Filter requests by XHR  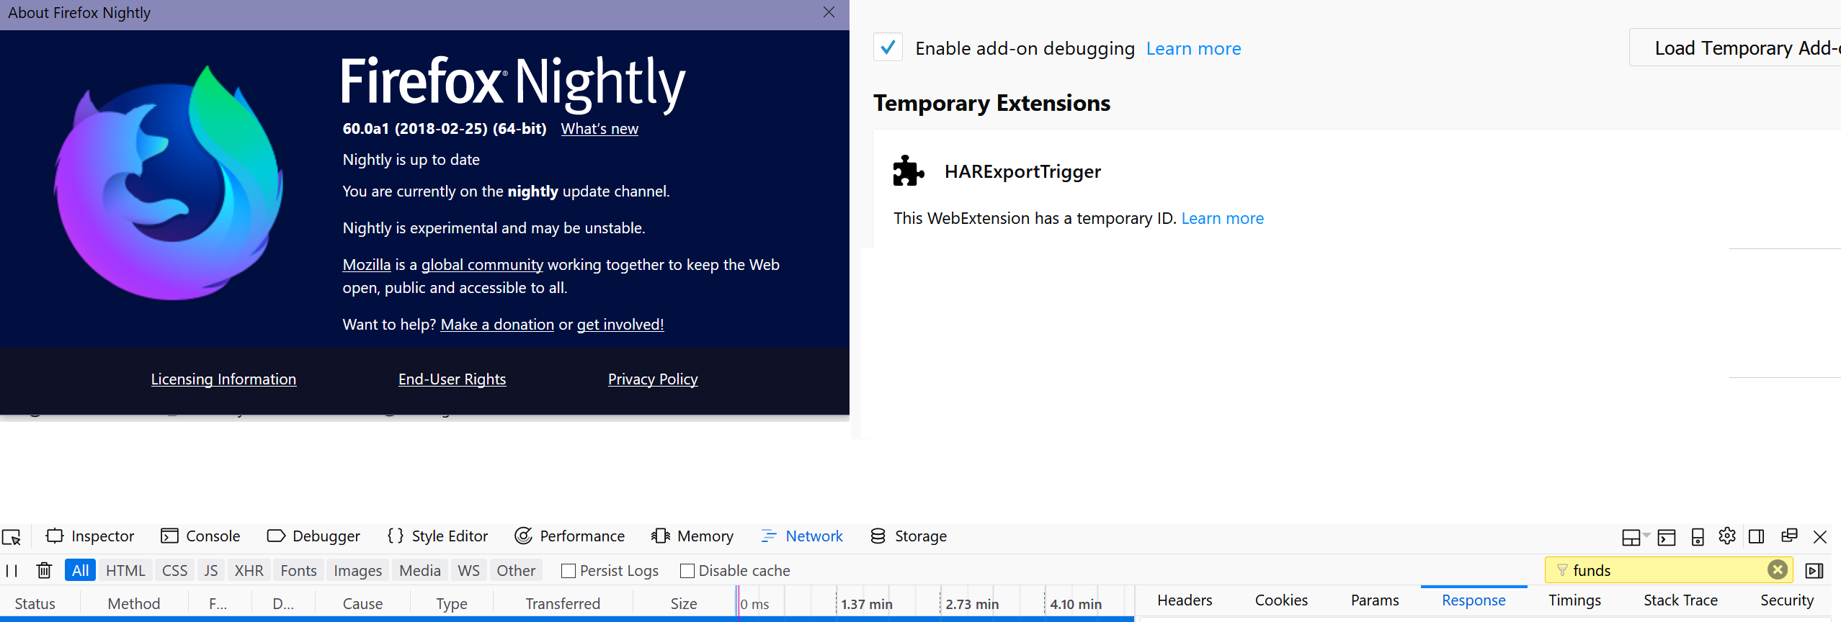pyautogui.click(x=249, y=570)
